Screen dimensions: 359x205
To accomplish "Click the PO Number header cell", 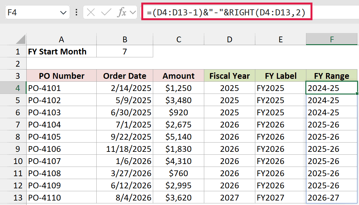I will click(61, 76).
